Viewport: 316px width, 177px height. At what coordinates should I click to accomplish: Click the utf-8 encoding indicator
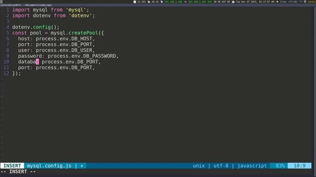coord(221,166)
